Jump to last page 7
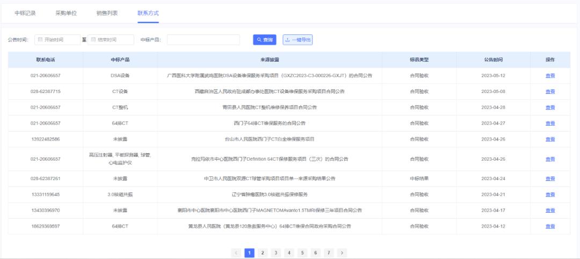Viewport: 580px width, 259px height. pyautogui.click(x=329, y=253)
